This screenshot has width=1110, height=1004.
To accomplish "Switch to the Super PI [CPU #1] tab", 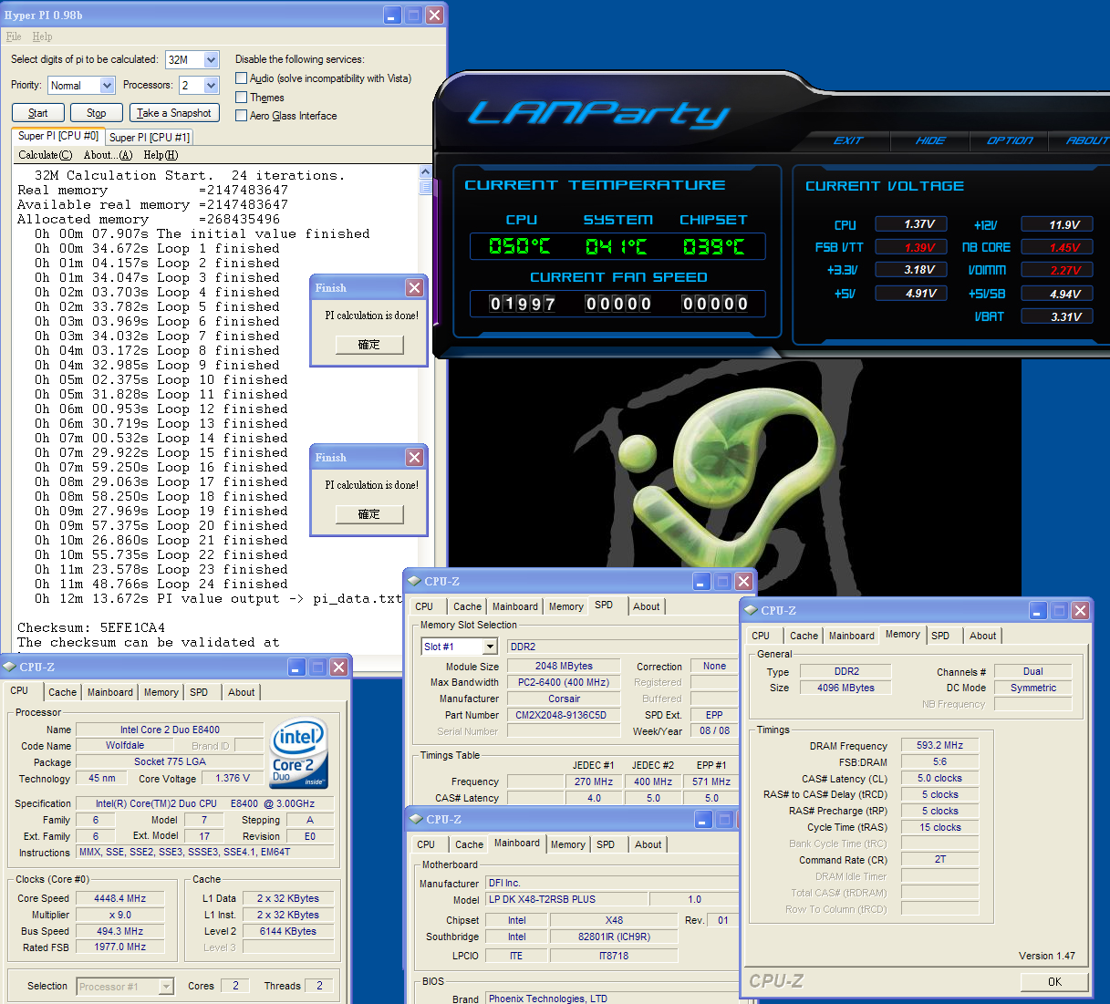I will pyautogui.click(x=150, y=138).
